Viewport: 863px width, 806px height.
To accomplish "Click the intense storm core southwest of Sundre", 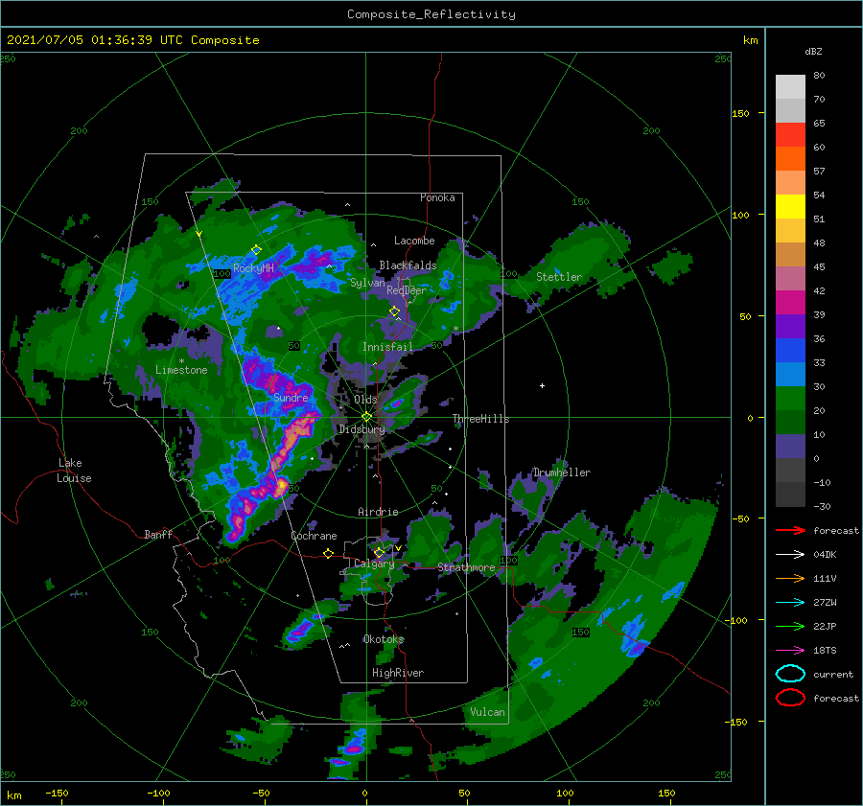I will tap(281, 486).
